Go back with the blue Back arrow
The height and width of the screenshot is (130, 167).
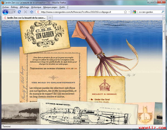pos(5,12)
